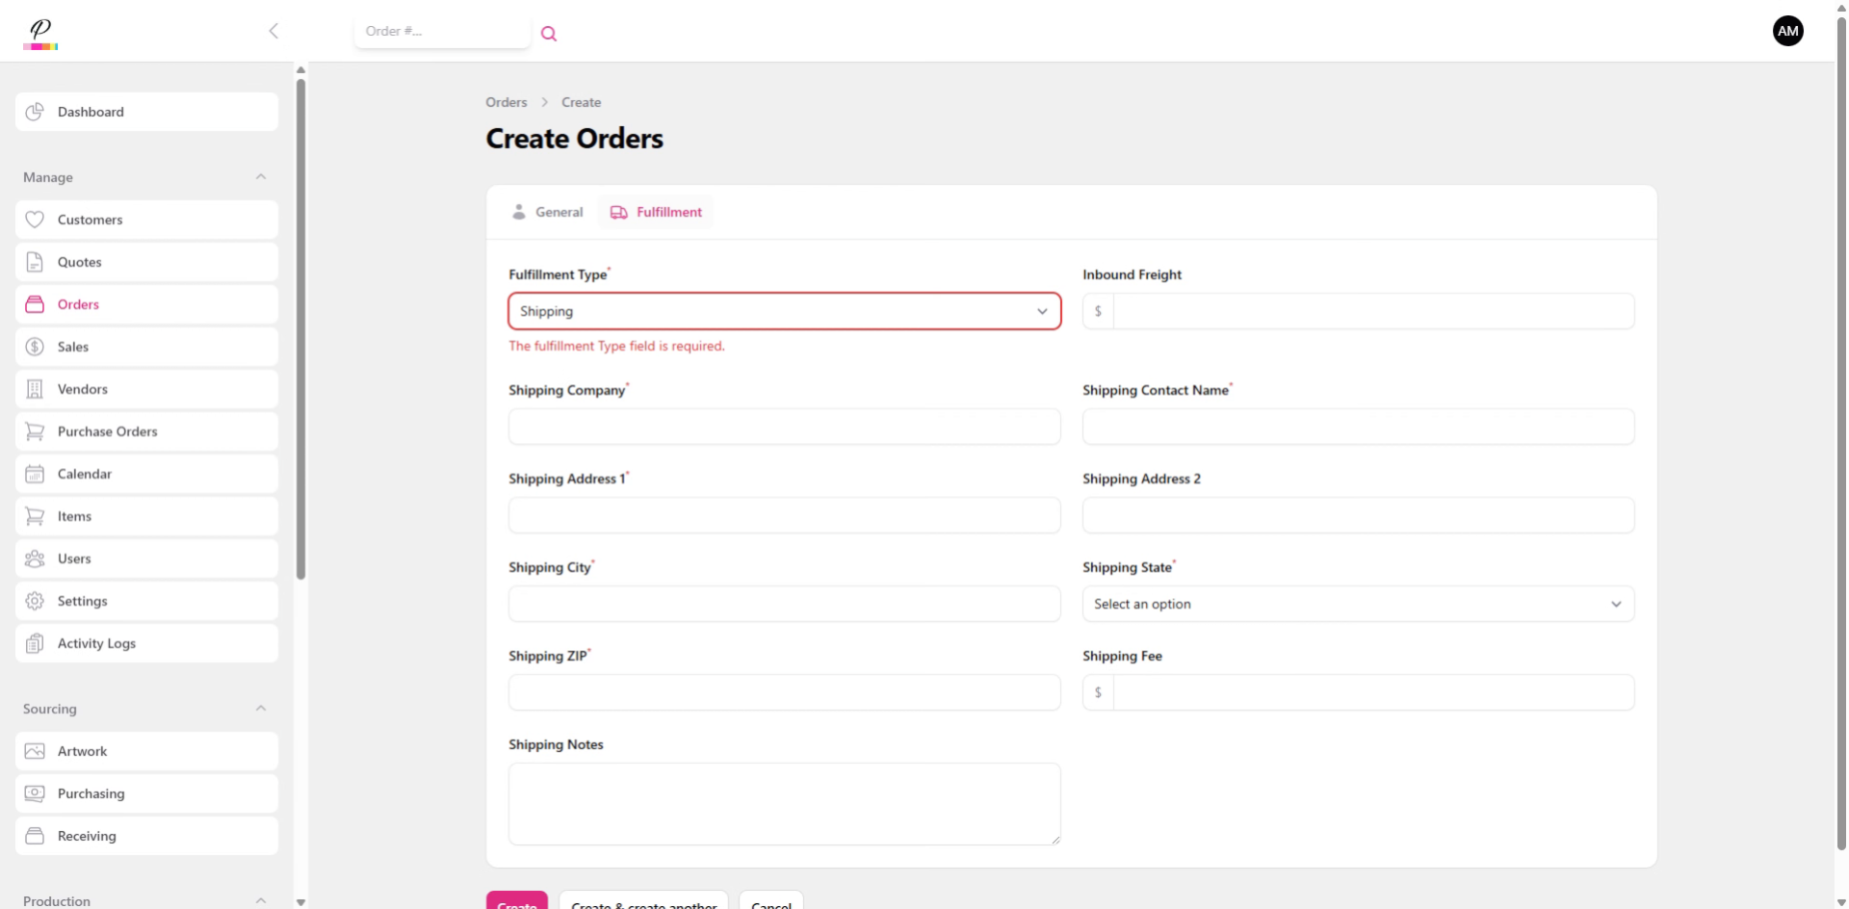The height and width of the screenshot is (909, 1849).
Task: Click the Settings gear icon
Action: 35,601
